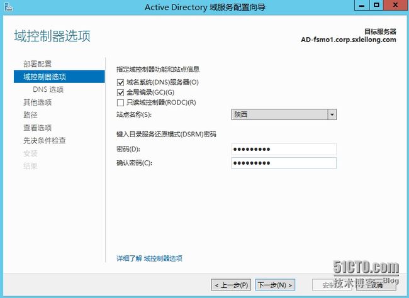This screenshot has width=409, height=298.
Task: Open the DNS 选项 sidebar step
Action: tap(48, 89)
